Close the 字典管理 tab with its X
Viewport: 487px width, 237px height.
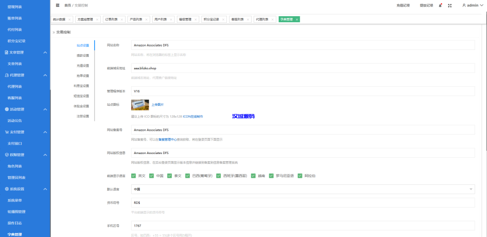[x=297, y=19]
